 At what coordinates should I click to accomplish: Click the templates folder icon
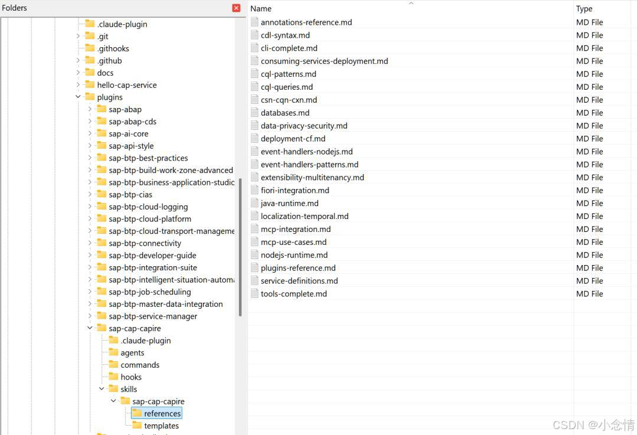pyautogui.click(x=137, y=425)
